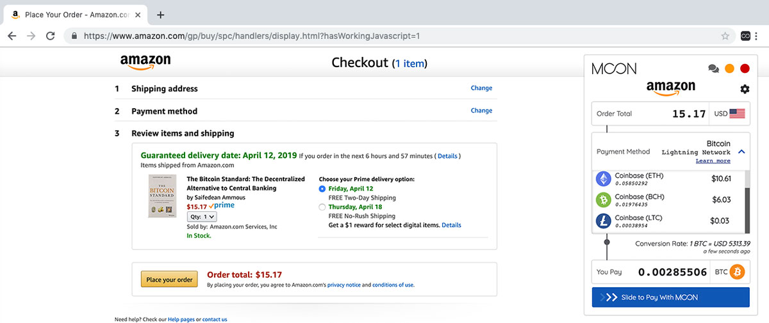
Task: Click the Amazon logo on the checkout page
Action: 145,62
